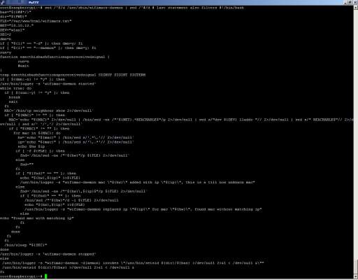Click the 'for mac in' loop line
Image resolution: width=358 pixels, height=280 pixels.
pos(37,133)
